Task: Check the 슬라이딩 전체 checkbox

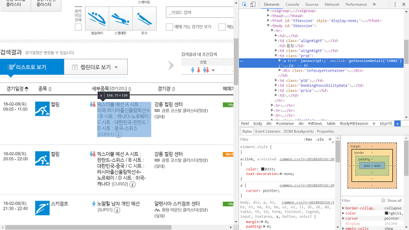Action: click(78, 27)
